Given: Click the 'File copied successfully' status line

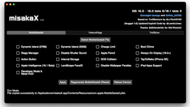Looking at the screenshot, I should [66, 93].
